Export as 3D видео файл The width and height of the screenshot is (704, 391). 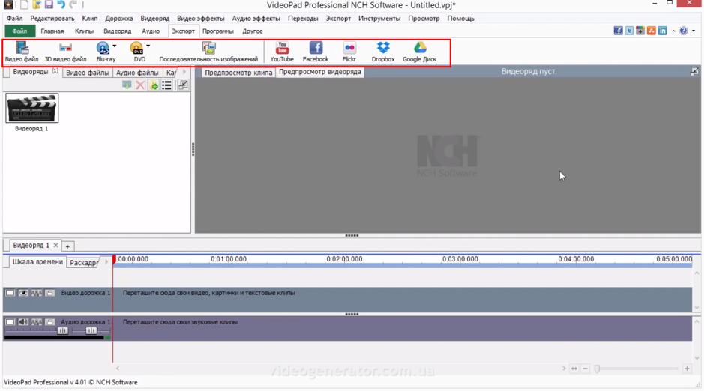(65, 52)
